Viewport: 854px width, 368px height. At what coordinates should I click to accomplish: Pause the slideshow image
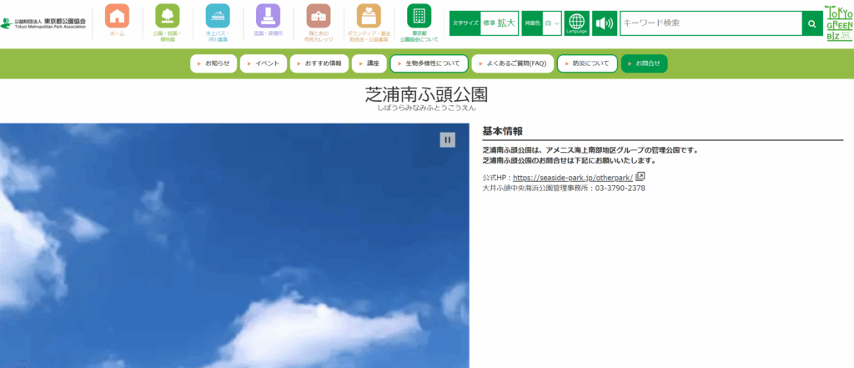click(x=448, y=139)
